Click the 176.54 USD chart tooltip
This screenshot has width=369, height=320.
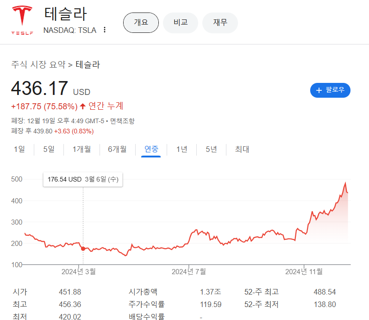(83, 179)
